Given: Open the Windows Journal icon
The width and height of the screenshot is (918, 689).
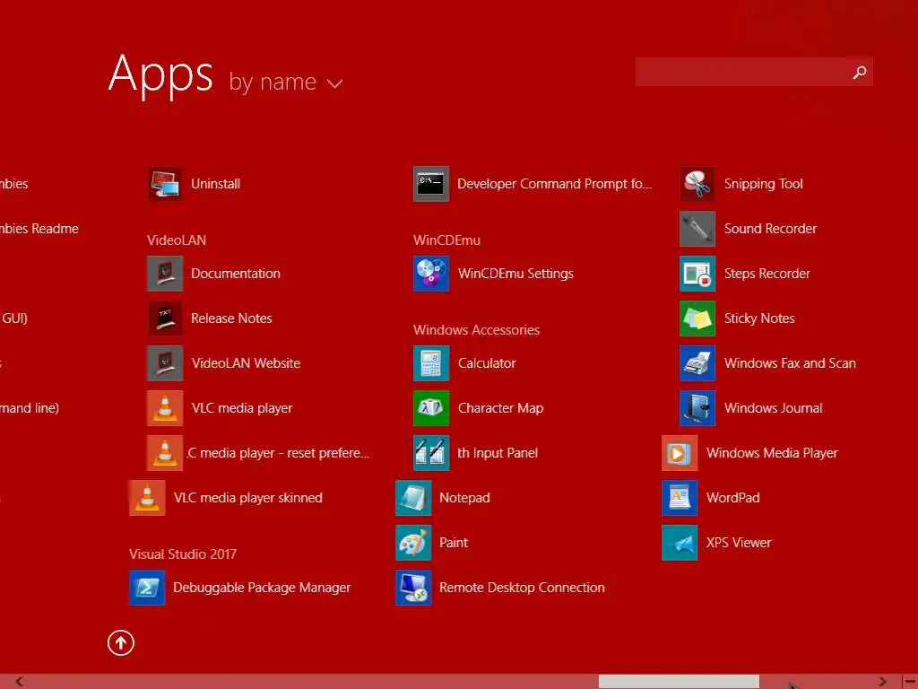Looking at the screenshot, I should (697, 408).
